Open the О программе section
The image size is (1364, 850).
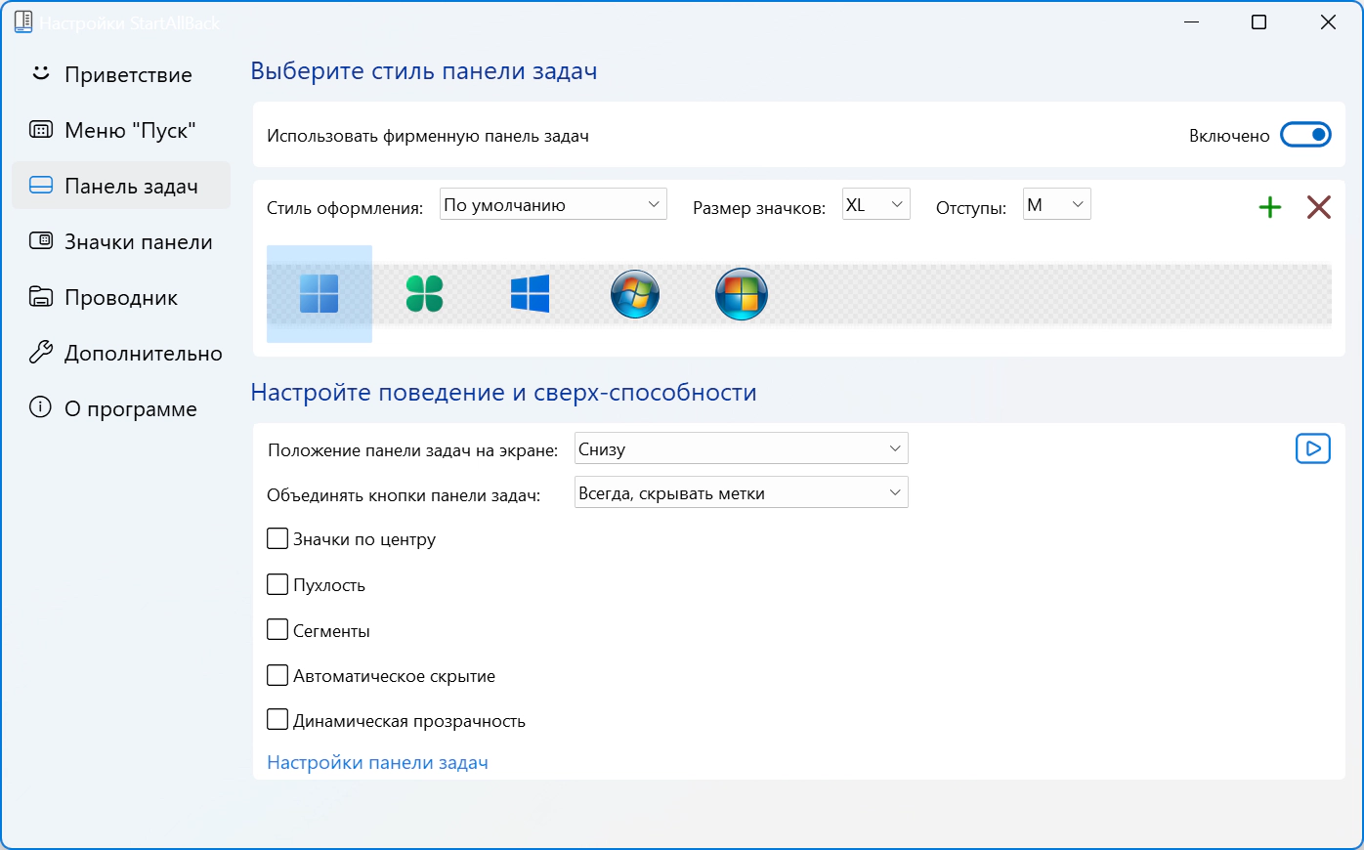click(x=121, y=408)
